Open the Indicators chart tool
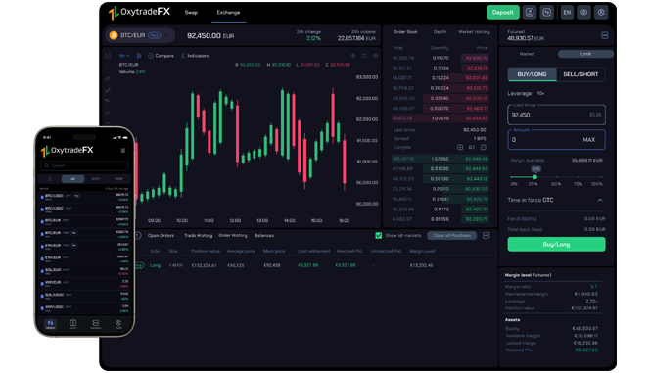This screenshot has width=649, height=373. point(195,56)
